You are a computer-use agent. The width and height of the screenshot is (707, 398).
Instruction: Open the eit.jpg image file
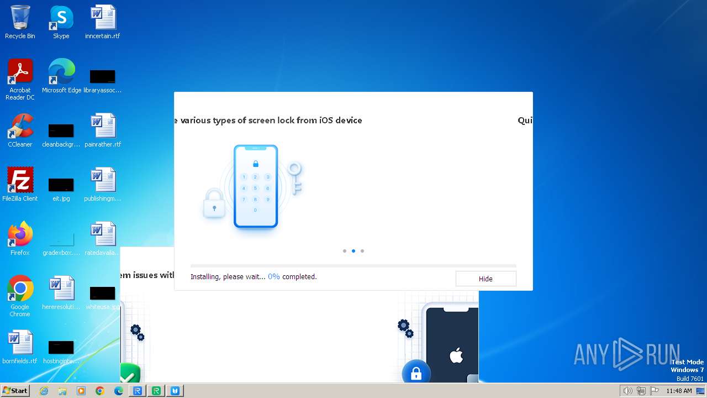[x=61, y=188]
